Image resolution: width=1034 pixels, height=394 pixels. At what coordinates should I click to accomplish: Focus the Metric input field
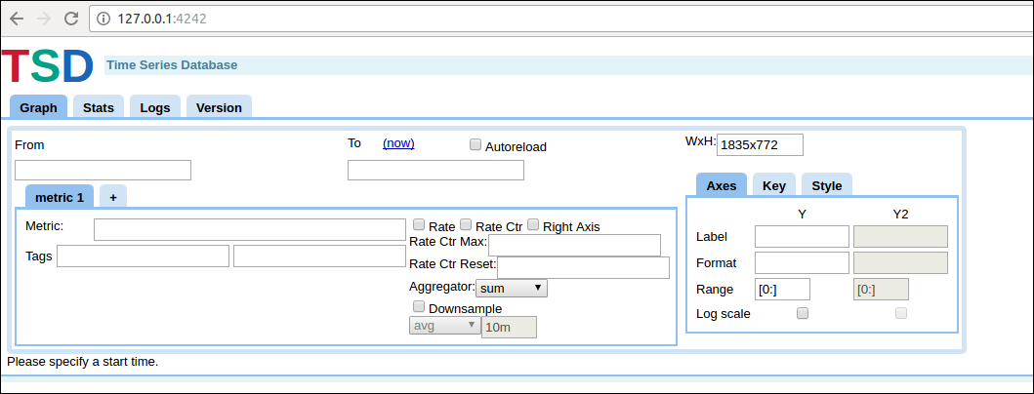click(x=250, y=229)
